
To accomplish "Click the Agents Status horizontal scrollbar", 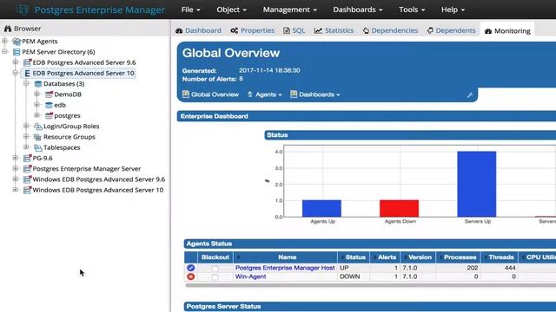I will click(x=370, y=285).
